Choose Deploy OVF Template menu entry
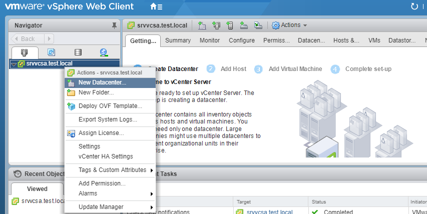Image resolution: width=427 pixels, height=214 pixels. pos(110,106)
